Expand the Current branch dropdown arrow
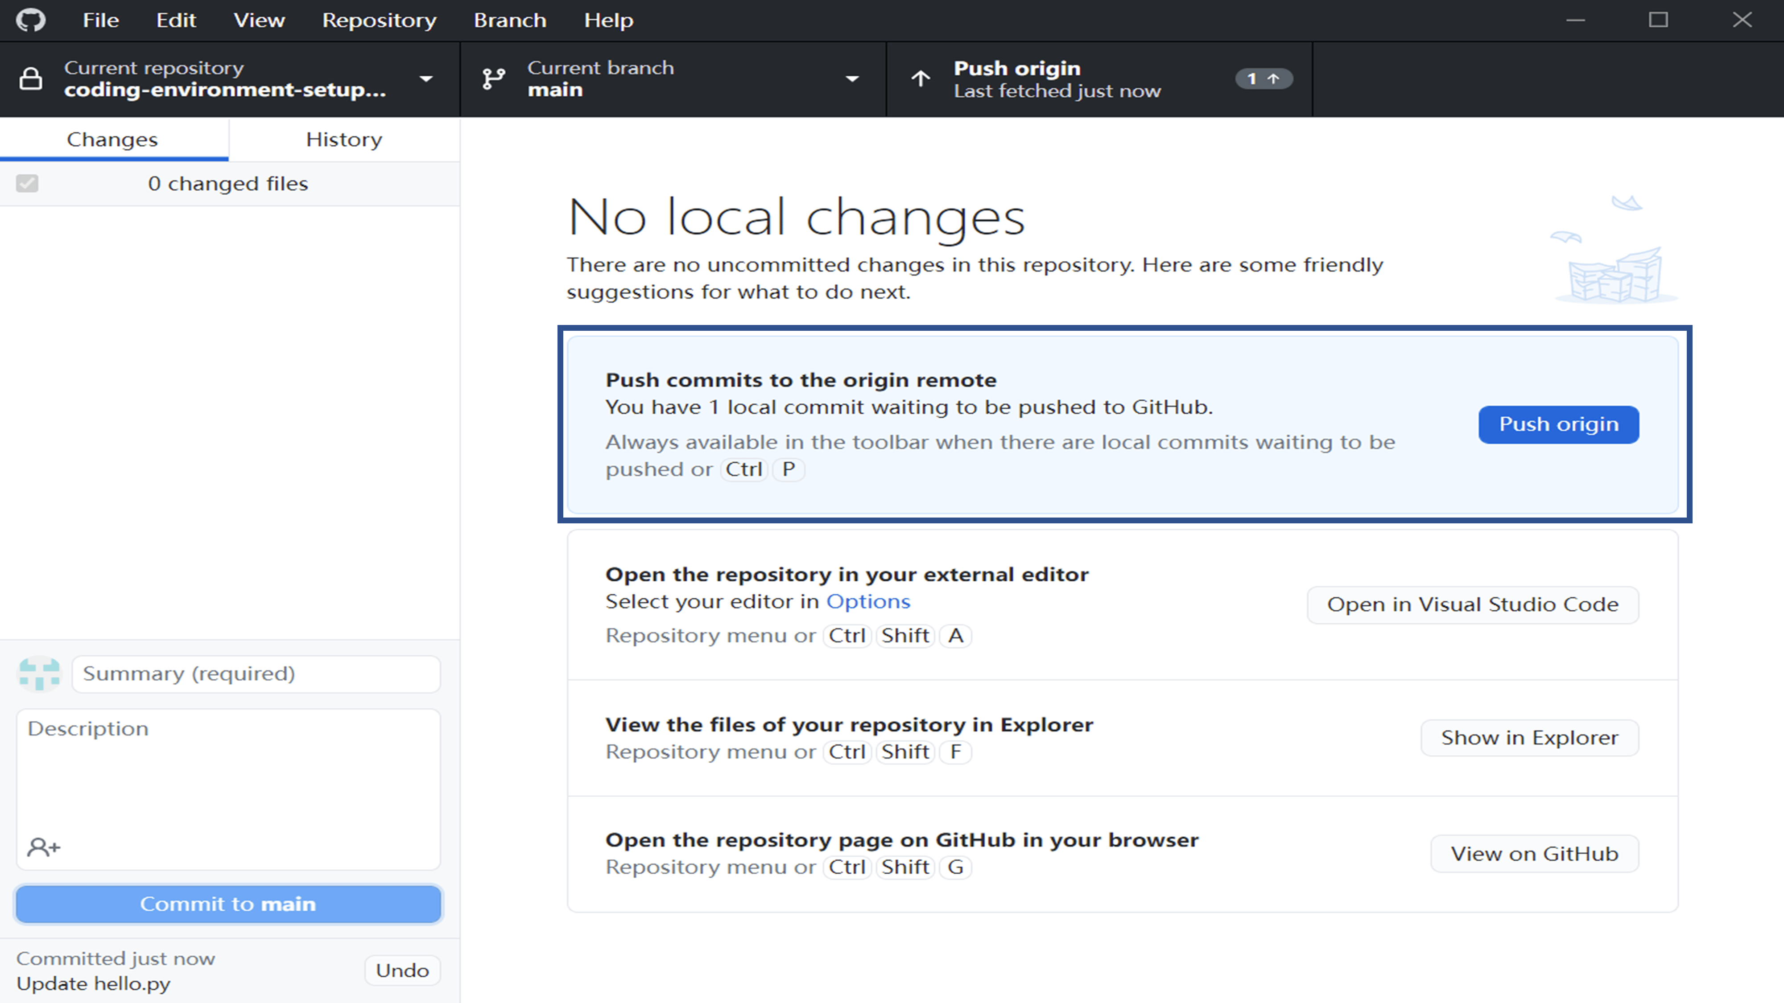Screen dimensions: 1784x1003 click(852, 79)
